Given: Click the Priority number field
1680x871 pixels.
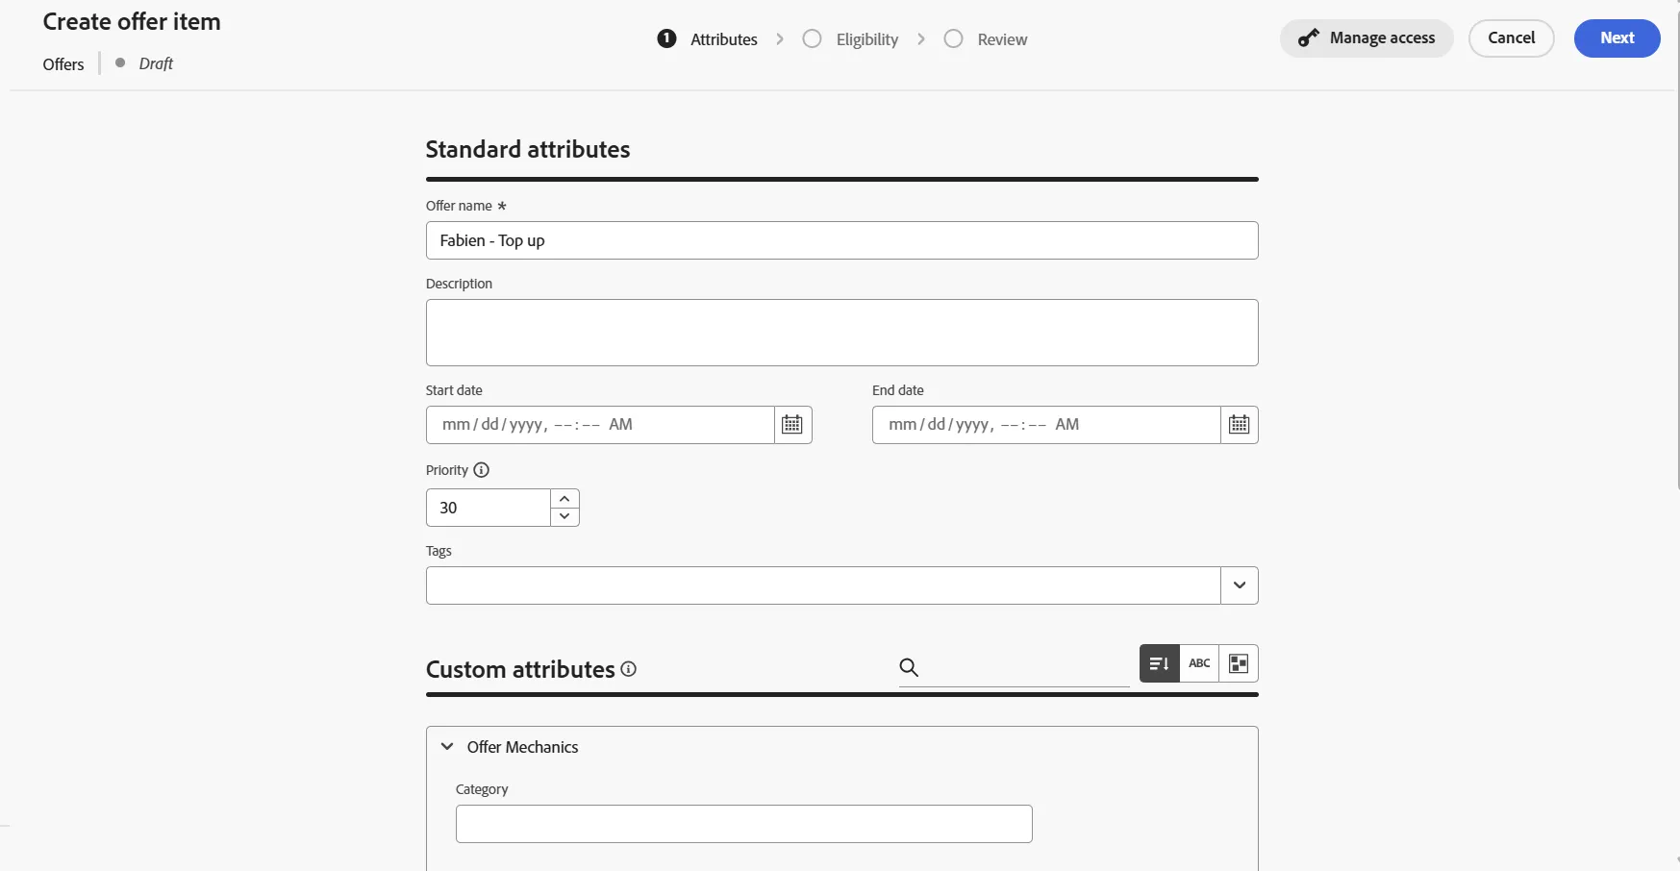Looking at the screenshot, I should [x=489, y=508].
